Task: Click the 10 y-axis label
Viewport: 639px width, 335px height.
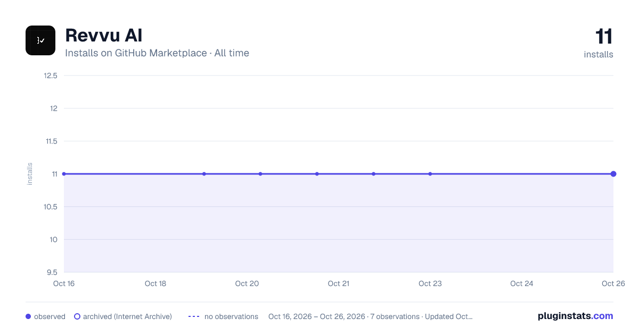Action: coord(53,240)
